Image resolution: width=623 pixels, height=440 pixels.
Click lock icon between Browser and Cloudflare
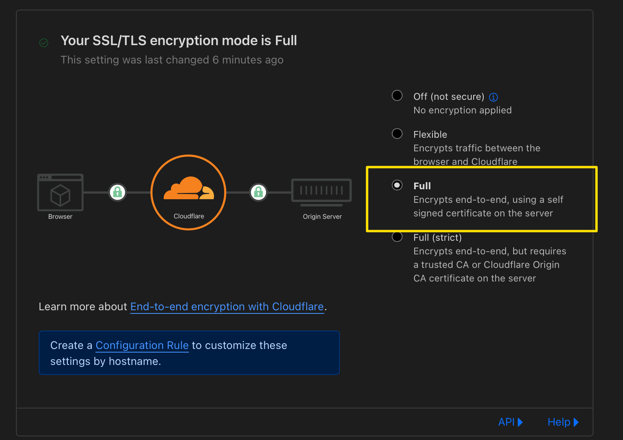point(117,192)
